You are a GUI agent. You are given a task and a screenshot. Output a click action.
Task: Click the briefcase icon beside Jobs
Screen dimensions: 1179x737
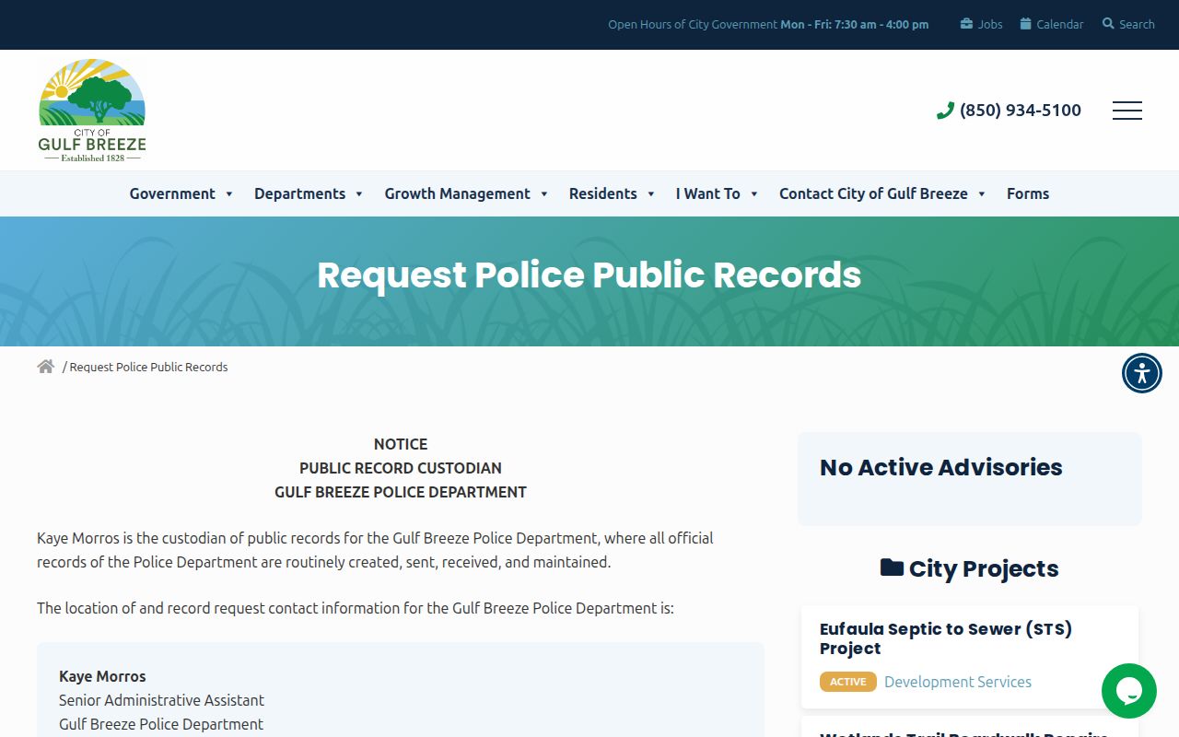[966, 24]
